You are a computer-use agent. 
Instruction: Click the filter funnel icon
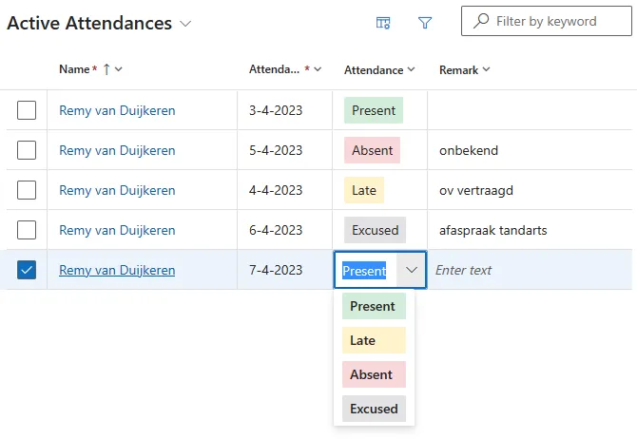425,23
